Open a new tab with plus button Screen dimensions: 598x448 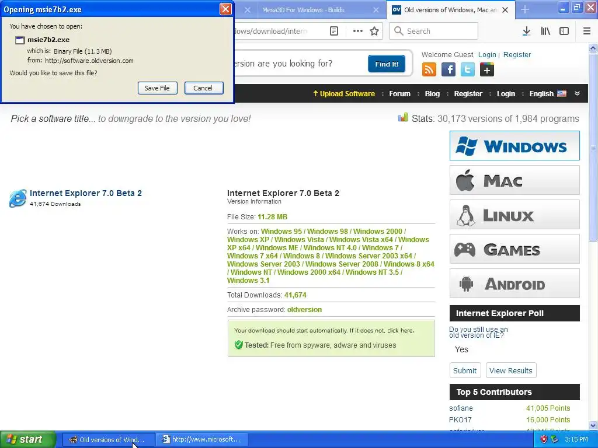[x=525, y=9]
